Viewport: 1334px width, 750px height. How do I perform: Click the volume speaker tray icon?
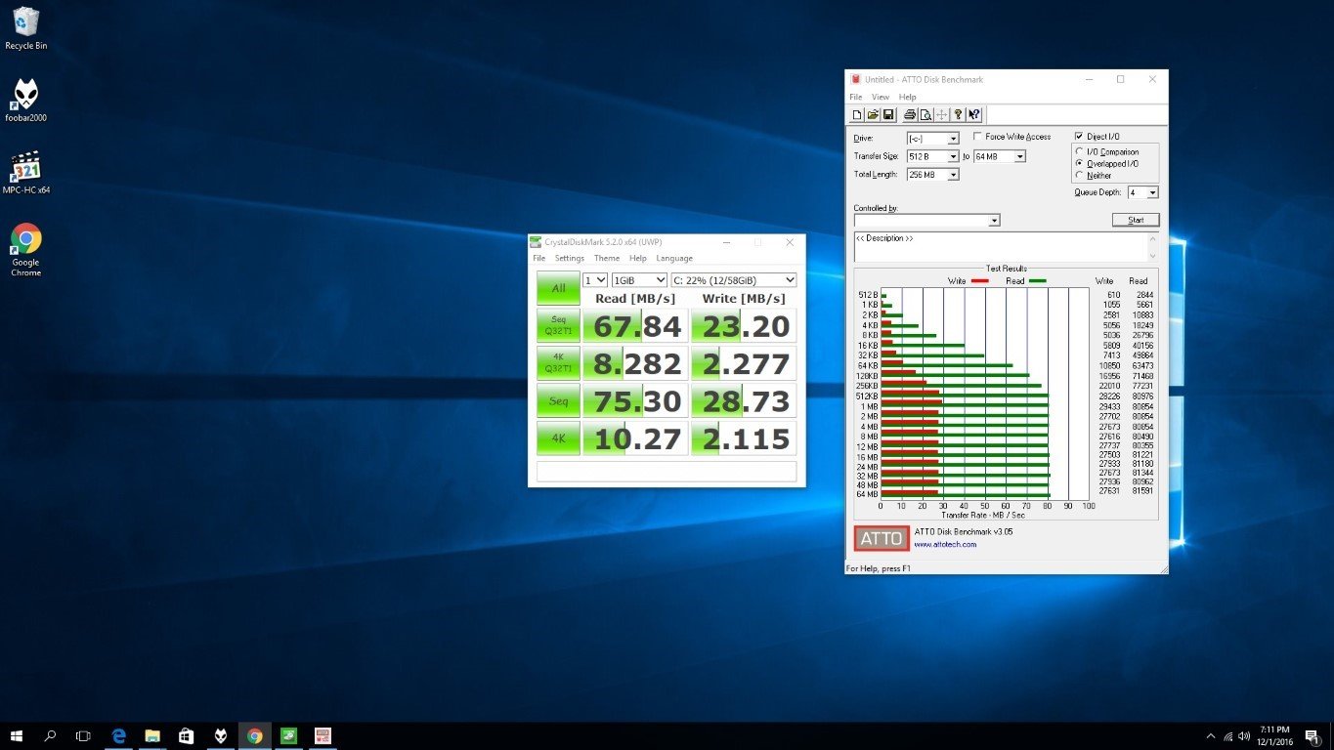[1244, 736]
